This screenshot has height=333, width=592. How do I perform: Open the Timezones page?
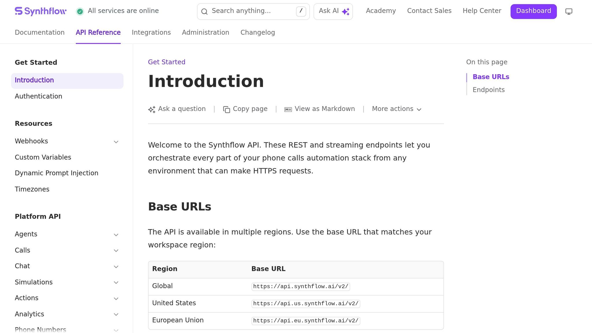(32, 189)
